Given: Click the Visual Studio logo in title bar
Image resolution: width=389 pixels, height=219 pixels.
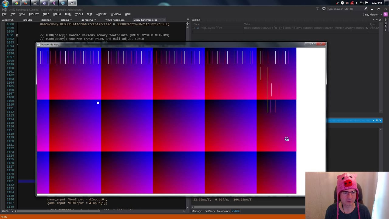Looking at the screenshot, I should coord(4,9).
